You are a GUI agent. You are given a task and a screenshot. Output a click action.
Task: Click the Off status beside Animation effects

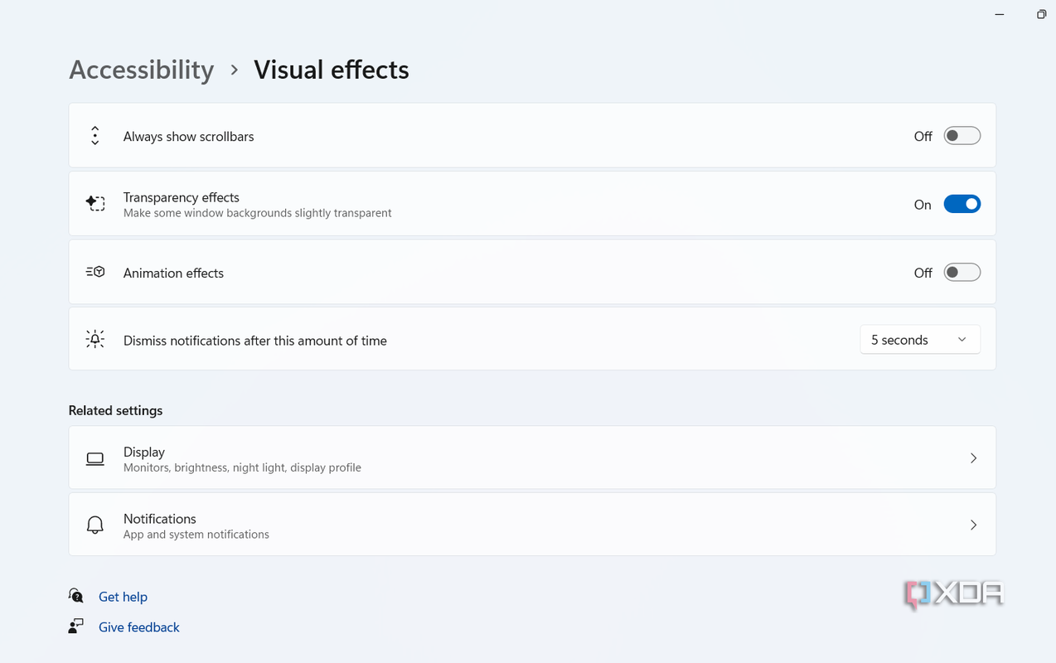pos(923,273)
